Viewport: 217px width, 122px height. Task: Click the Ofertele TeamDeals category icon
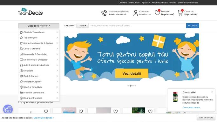(x=21, y=32)
